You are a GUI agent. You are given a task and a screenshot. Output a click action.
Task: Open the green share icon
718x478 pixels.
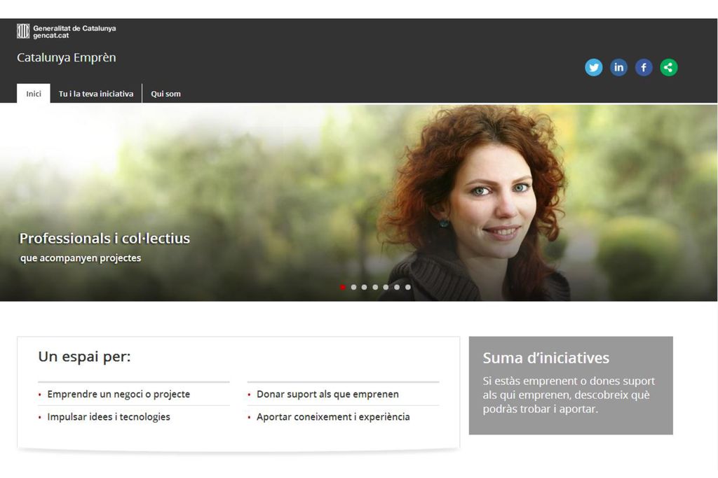click(668, 68)
